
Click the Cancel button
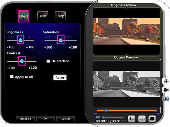(66, 119)
